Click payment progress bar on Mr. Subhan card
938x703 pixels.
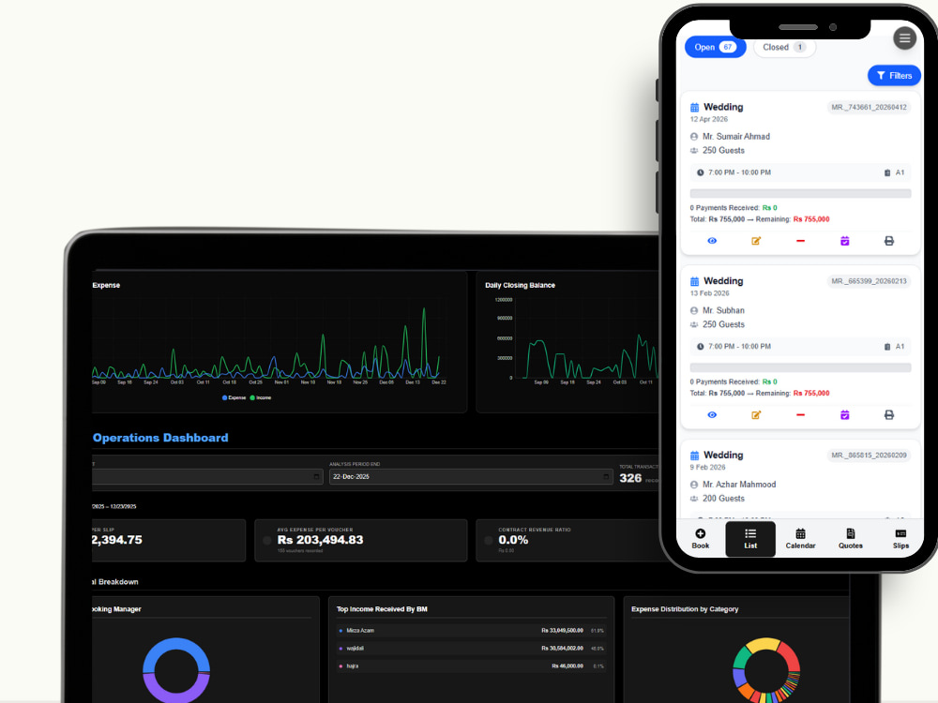click(800, 367)
